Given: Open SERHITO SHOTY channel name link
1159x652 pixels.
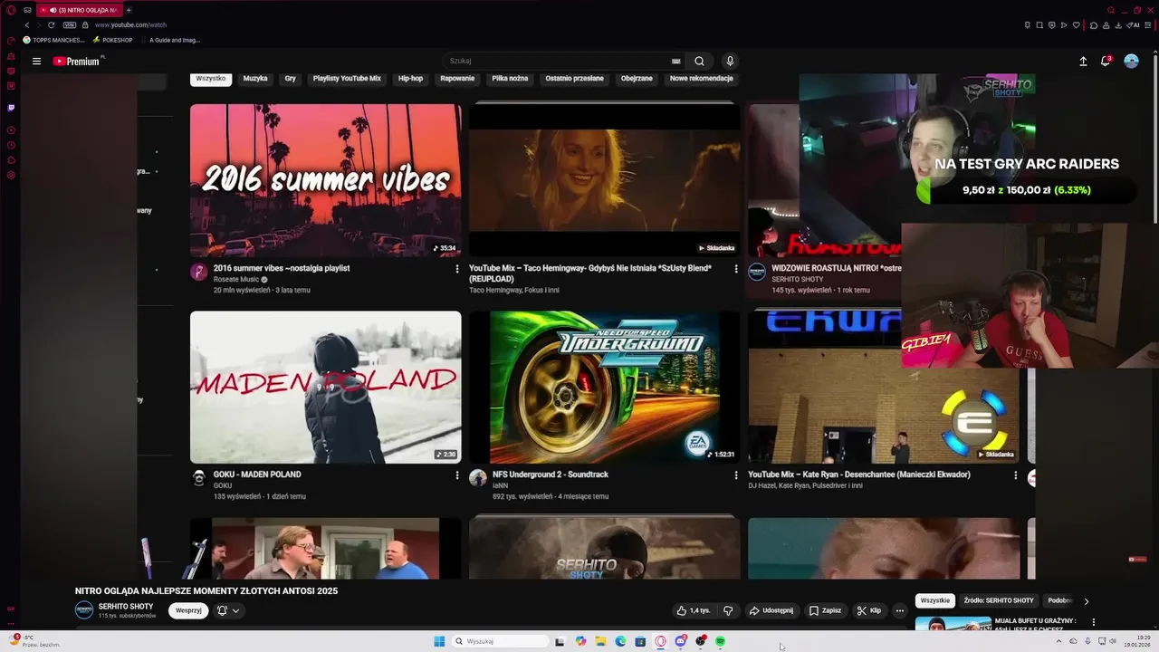Looking at the screenshot, I should (126, 607).
